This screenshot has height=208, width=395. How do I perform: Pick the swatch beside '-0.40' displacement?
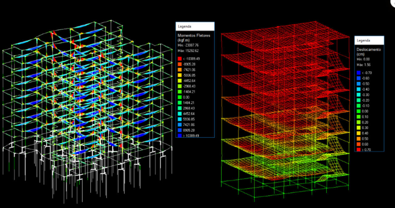359,89
